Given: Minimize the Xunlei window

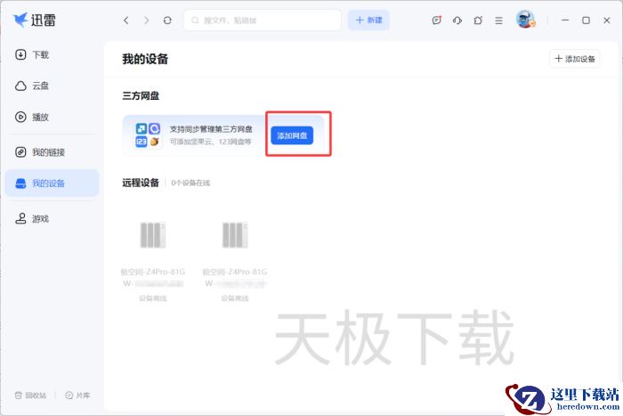Looking at the screenshot, I should [x=565, y=20].
